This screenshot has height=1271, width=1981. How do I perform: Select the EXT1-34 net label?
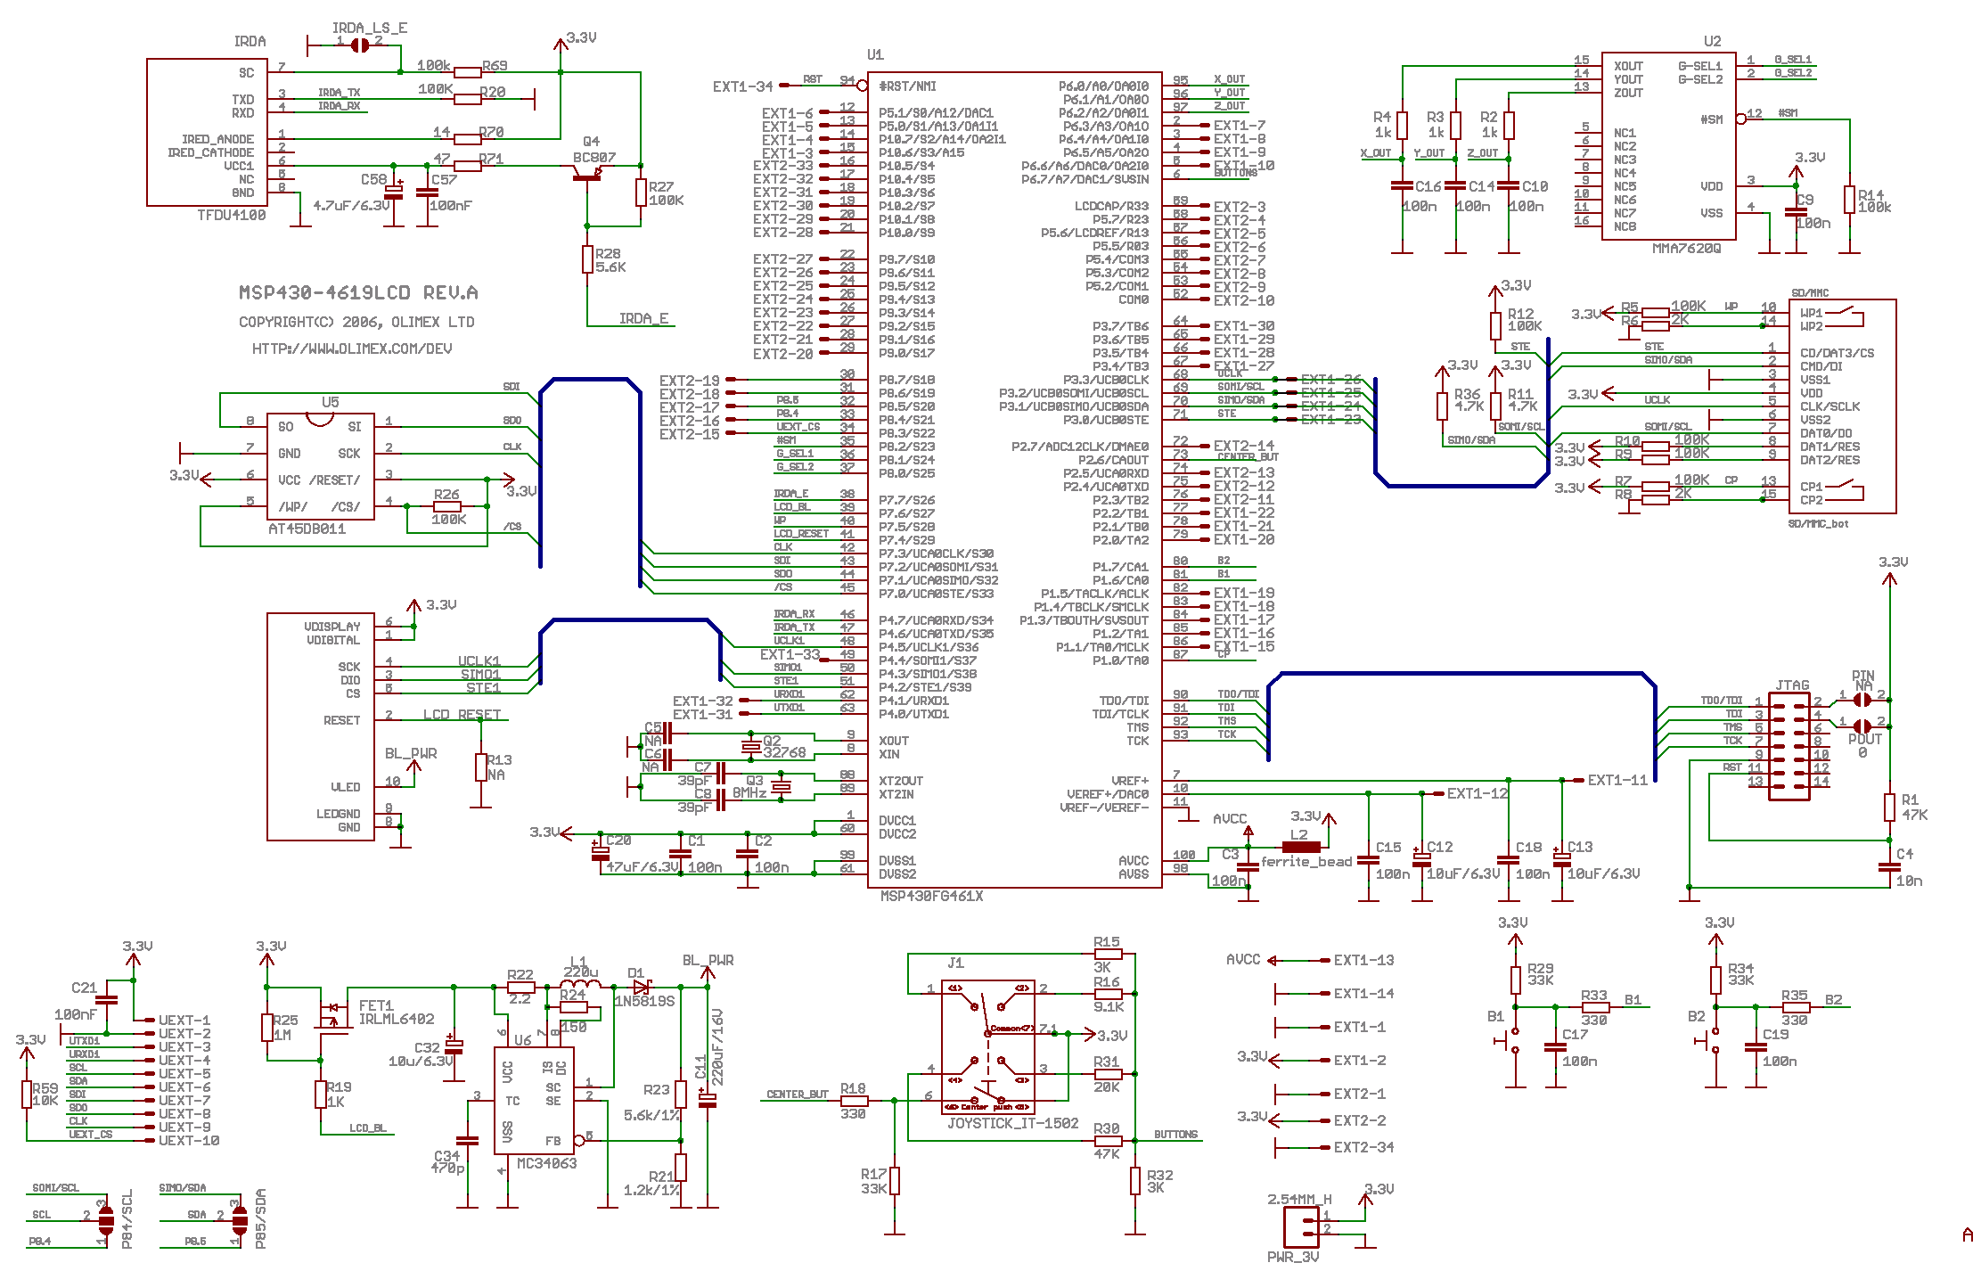(742, 86)
